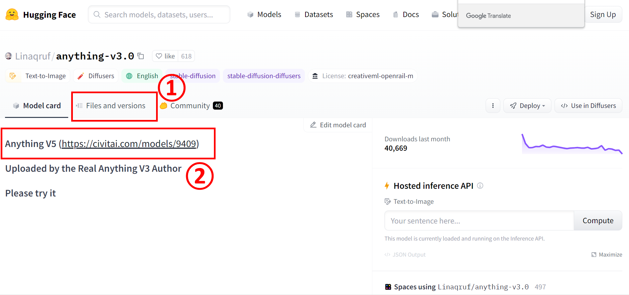The height and width of the screenshot is (295, 629).
Task: Click the Linaqruf user avatar
Action: [9, 56]
